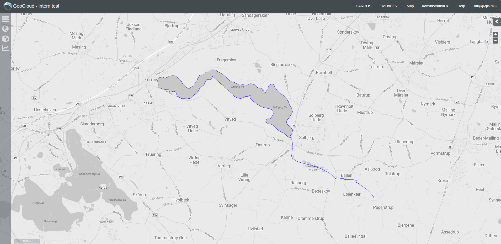Open the Help link

461,6
